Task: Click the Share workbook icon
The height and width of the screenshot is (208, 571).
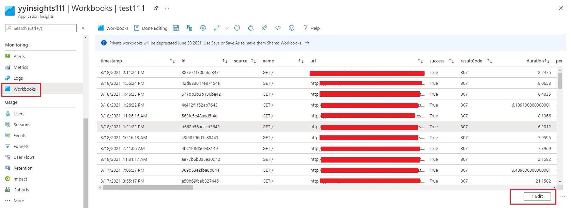Action: (251, 28)
